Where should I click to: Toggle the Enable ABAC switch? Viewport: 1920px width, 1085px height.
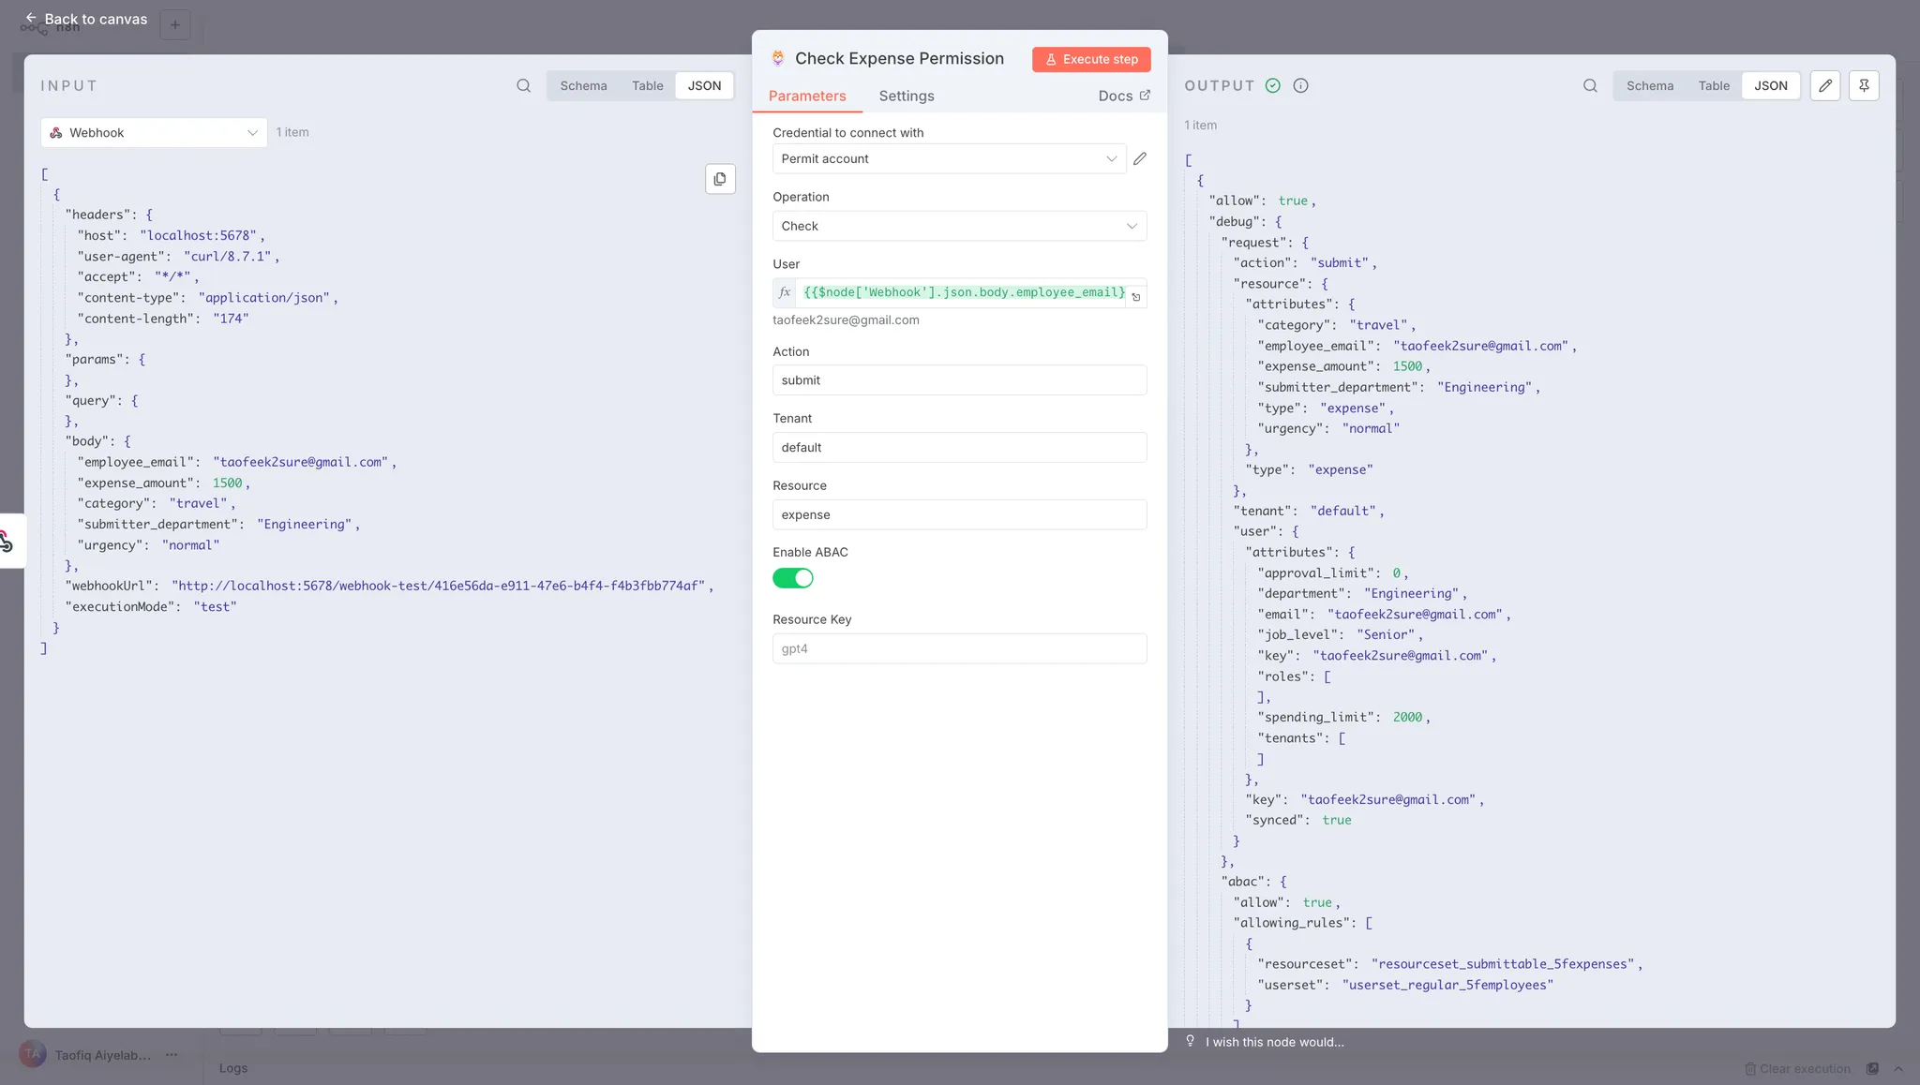click(793, 578)
